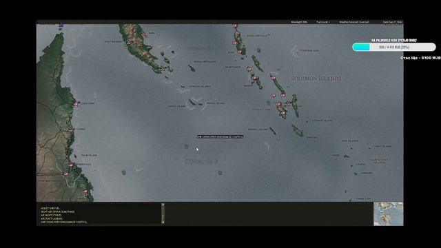This screenshot has height=248, width=441.
Task: Click the Duff Islands map label
Action: 383,146
